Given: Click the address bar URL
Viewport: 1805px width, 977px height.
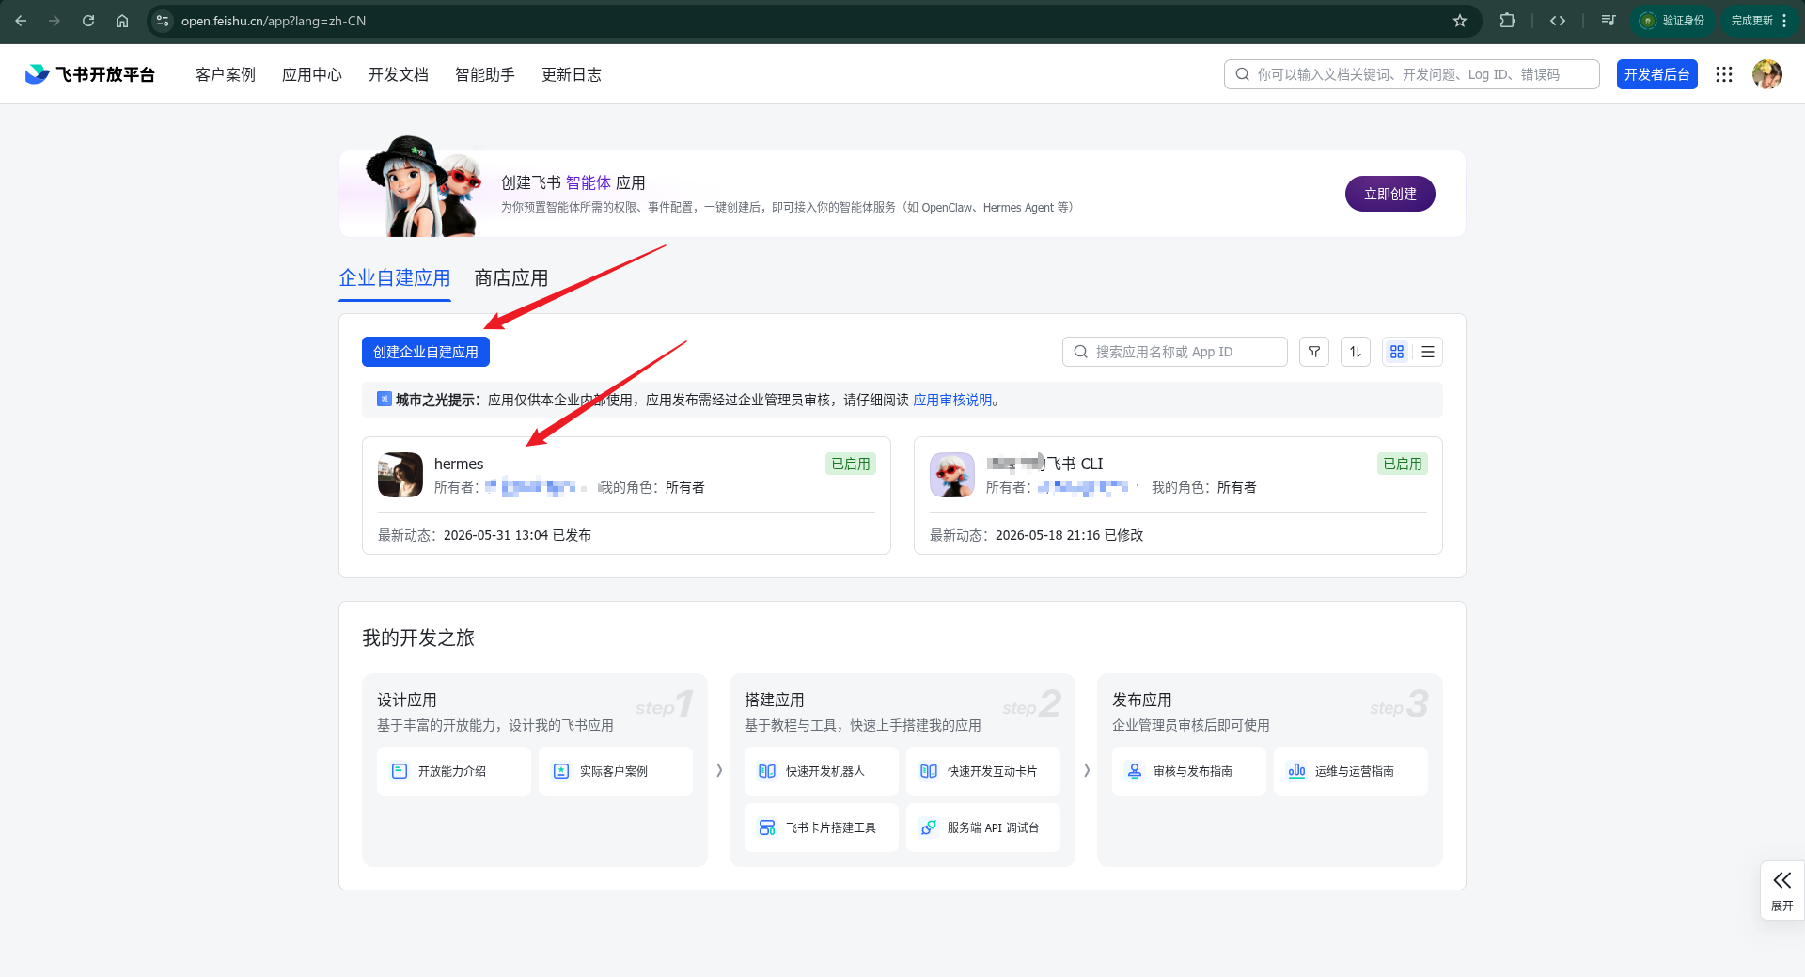Looking at the screenshot, I should point(274,21).
